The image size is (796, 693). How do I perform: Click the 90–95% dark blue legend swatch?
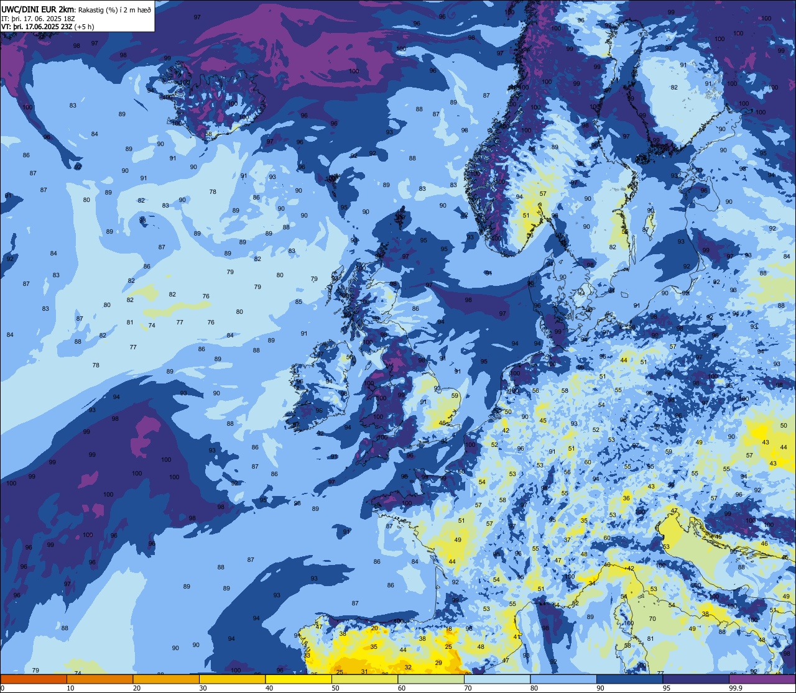629,679
